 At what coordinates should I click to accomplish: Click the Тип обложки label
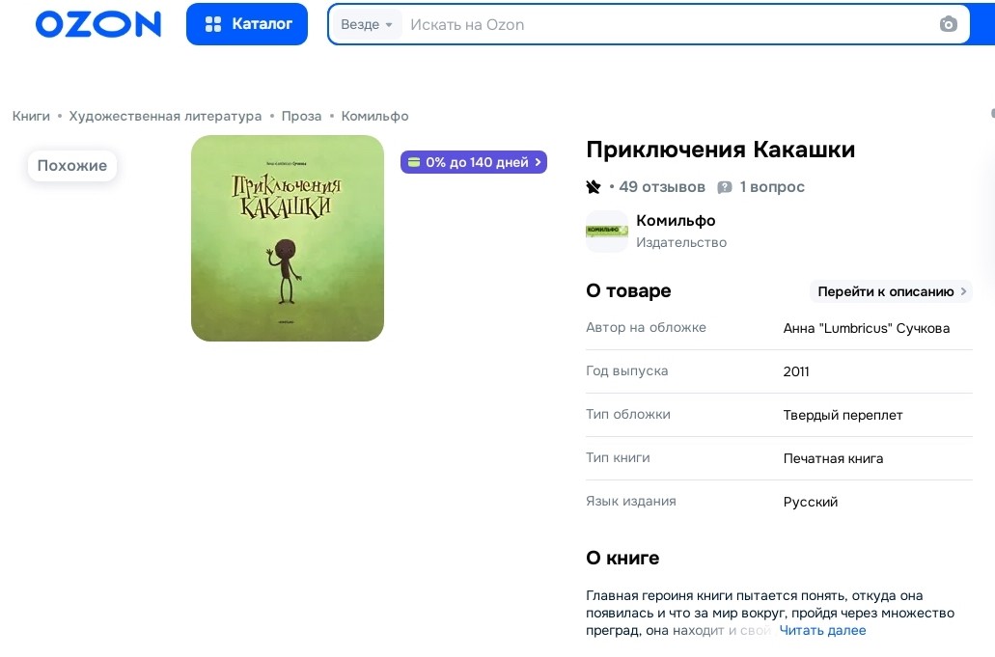click(x=628, y=414)
